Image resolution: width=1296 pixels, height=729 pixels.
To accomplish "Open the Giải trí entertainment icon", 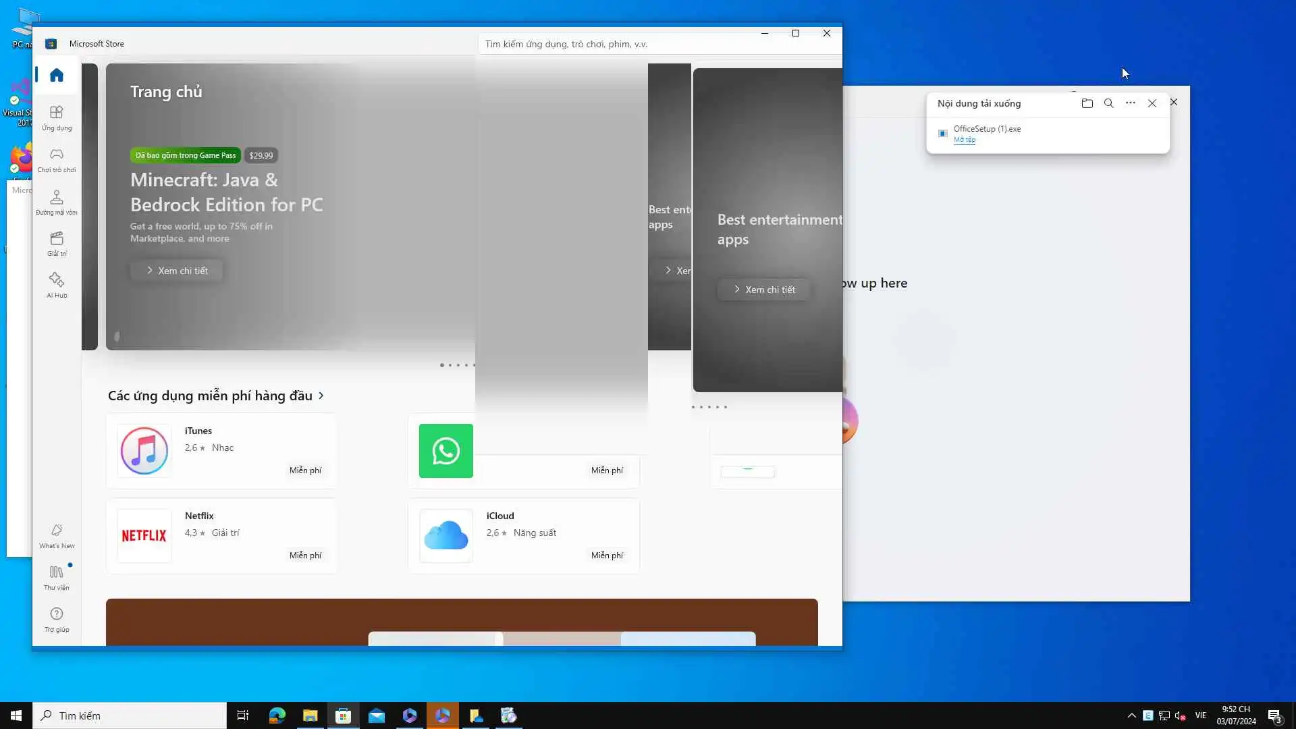I will (57, 243).
